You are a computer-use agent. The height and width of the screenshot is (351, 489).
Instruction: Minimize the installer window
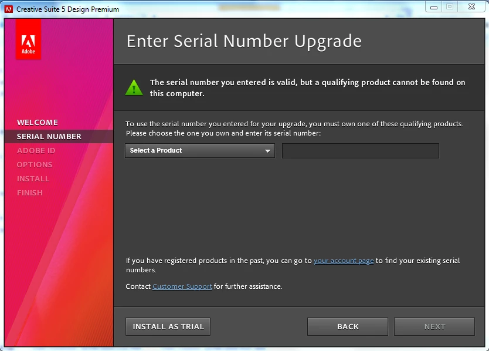click(x=433, y=7)
